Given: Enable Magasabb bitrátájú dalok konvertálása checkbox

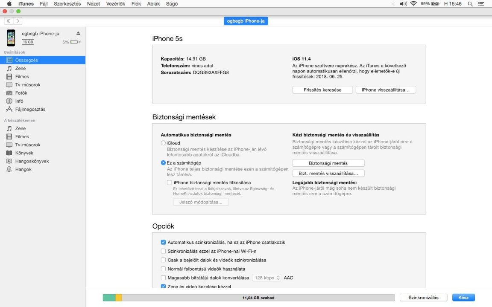Looking at the screenshot, I should point(163,278).
